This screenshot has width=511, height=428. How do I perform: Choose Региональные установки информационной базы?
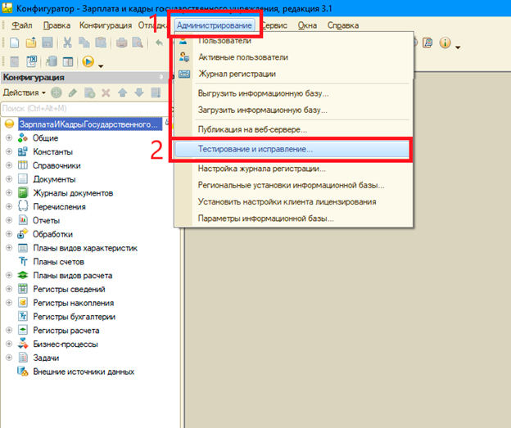[293, 185]
